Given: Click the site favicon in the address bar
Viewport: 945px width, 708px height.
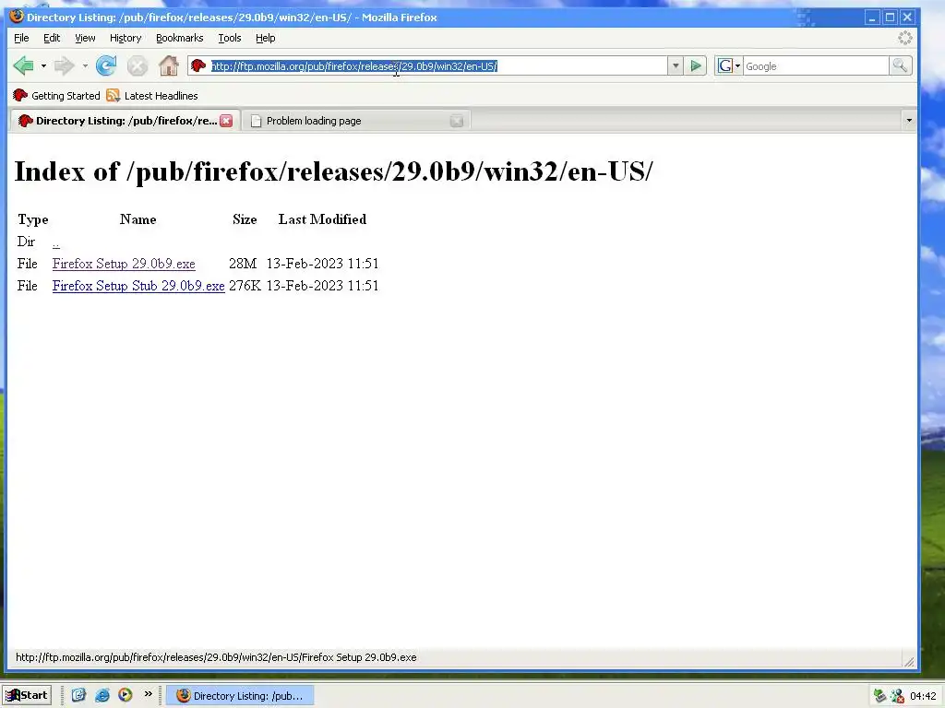Looking at the screenshot, I should click(x=198, y=65).
